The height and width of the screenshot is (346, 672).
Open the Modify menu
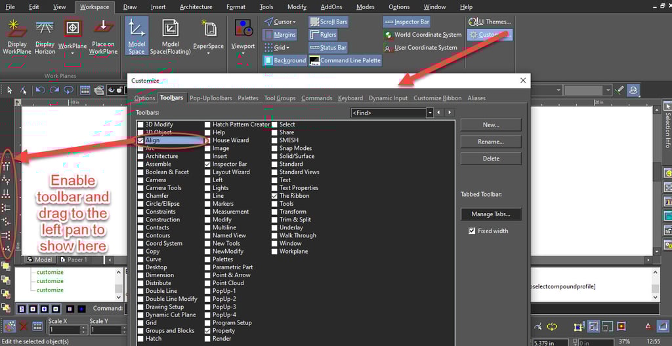297,7
